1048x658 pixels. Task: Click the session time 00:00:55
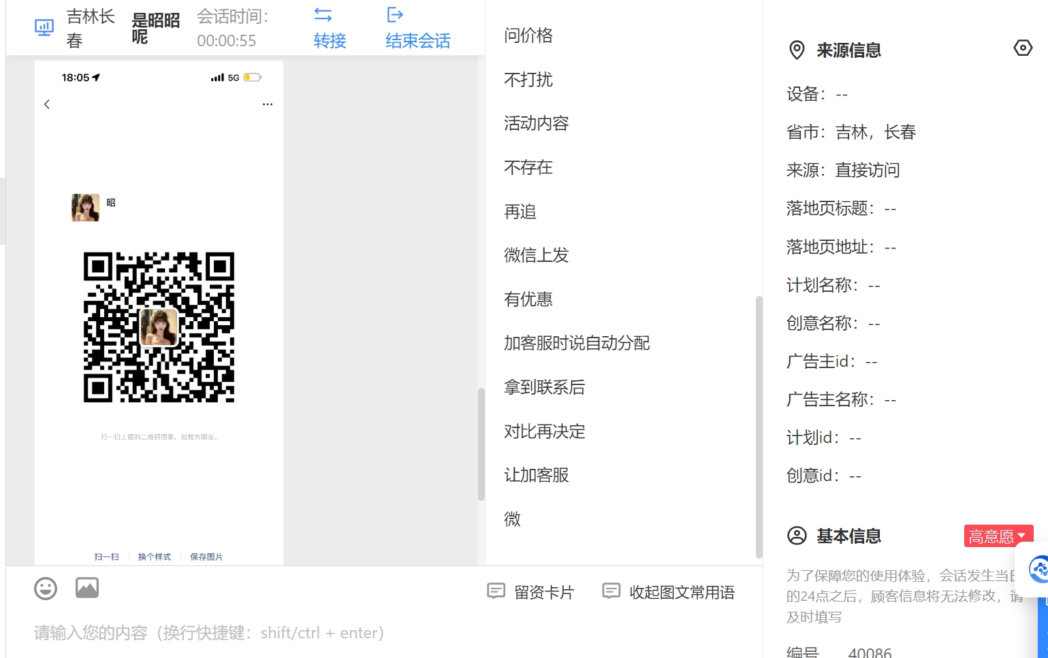[x=227, y=41]
